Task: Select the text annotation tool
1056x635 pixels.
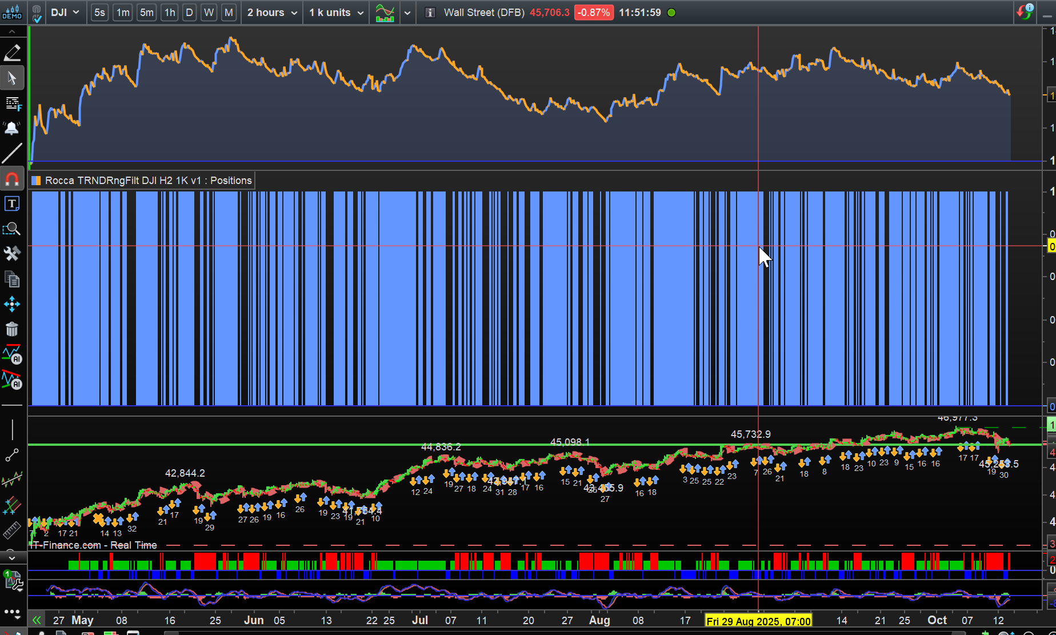Action: click(x=12, y=204)
